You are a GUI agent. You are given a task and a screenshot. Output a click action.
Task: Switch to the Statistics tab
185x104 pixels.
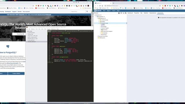(146, 13)
